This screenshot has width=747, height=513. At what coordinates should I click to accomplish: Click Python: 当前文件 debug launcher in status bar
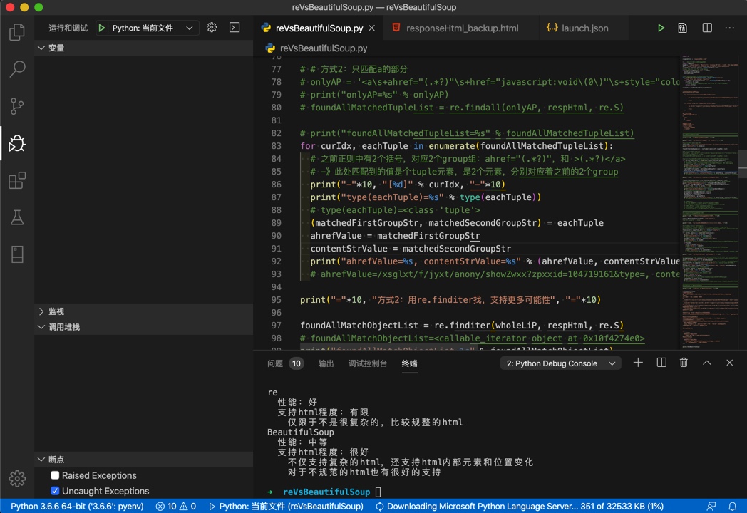(x=287, y=506)
